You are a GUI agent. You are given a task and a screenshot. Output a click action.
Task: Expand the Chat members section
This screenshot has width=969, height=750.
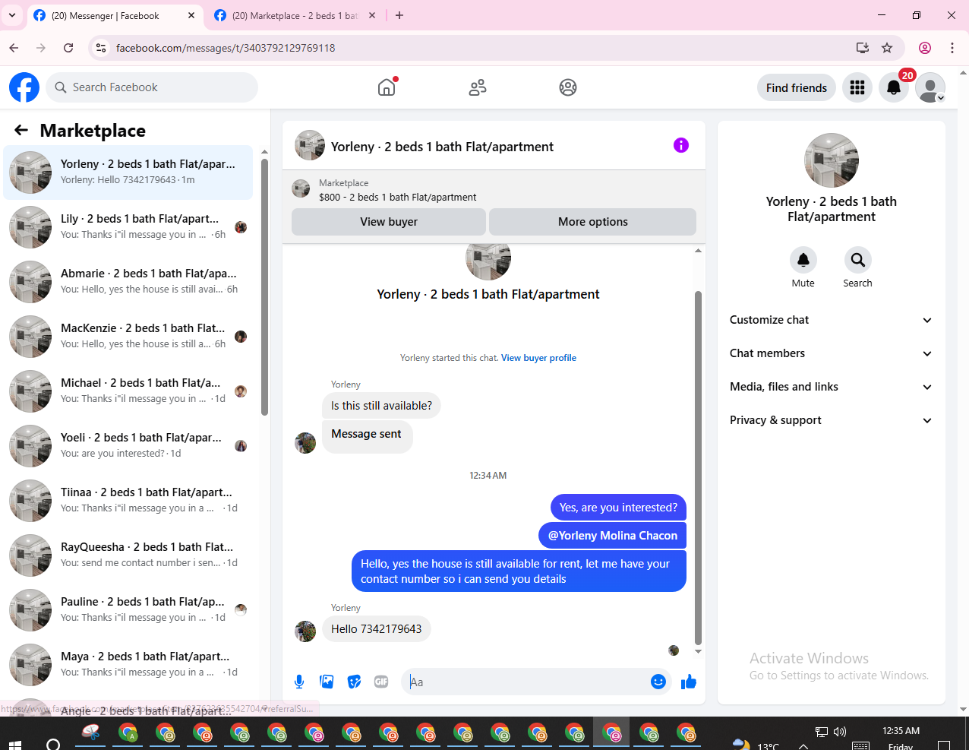pyautogui.click(x=832, y=353)
